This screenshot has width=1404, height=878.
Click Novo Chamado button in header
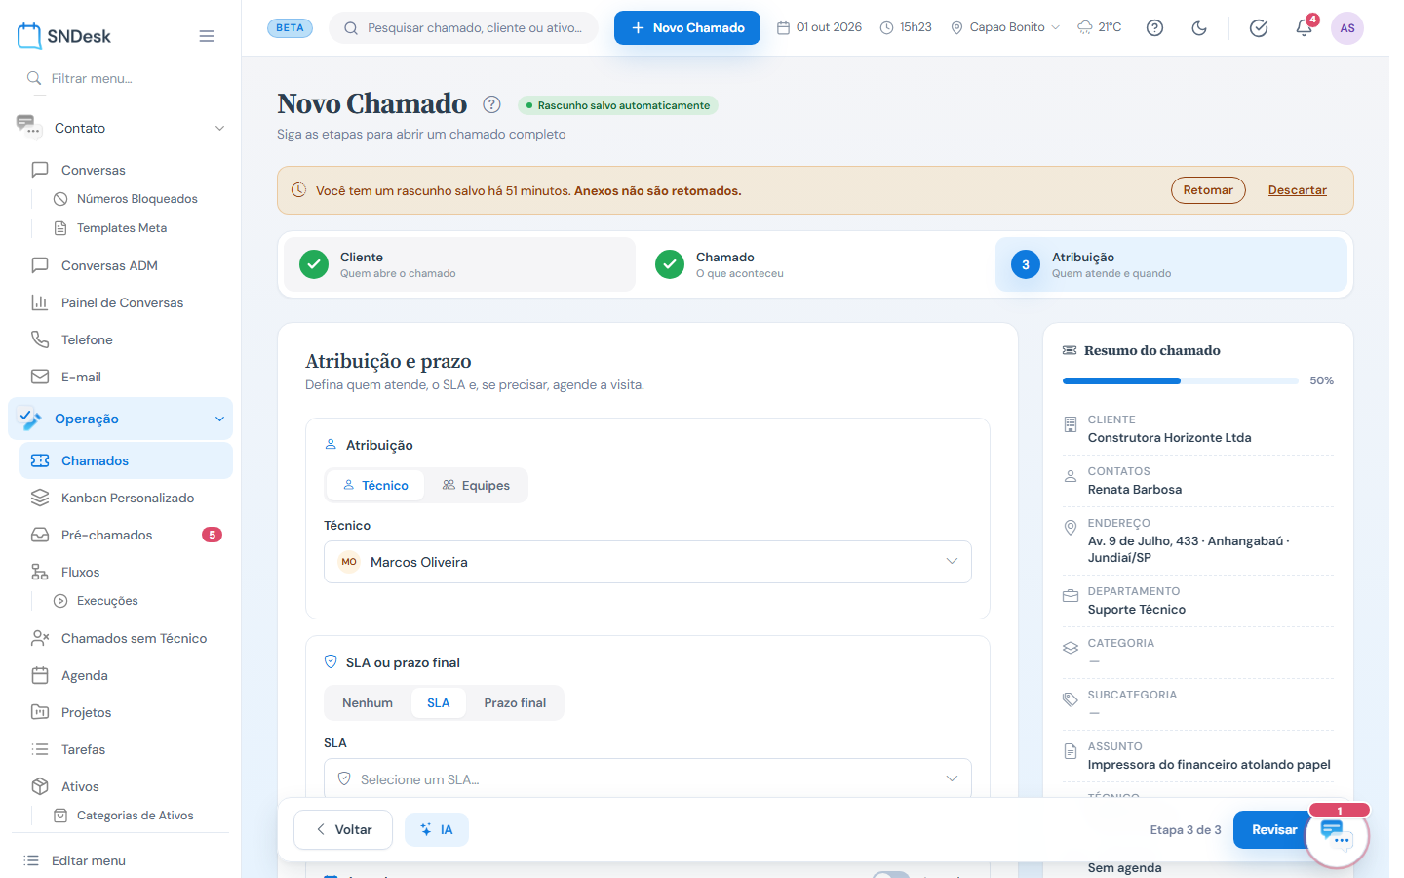687,27
